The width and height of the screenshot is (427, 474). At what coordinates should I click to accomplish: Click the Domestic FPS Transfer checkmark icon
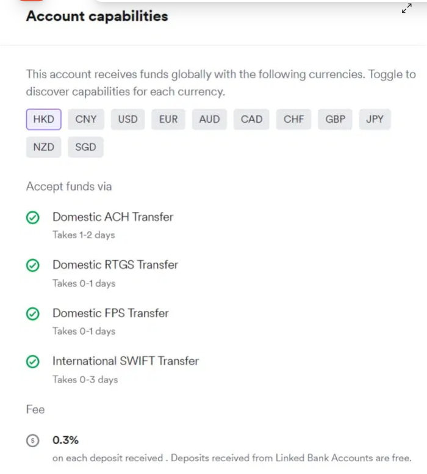[x=33, y=314]
